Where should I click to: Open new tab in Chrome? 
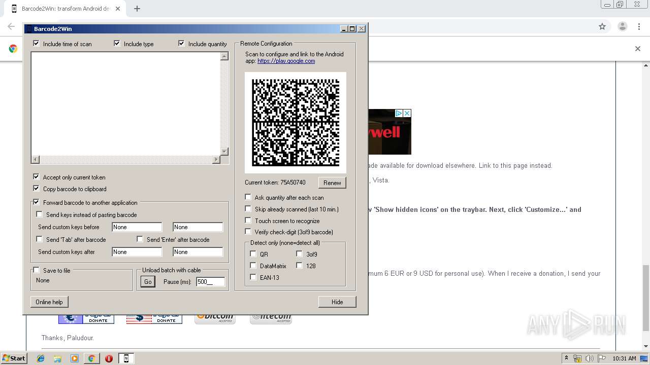coord(137,9)
